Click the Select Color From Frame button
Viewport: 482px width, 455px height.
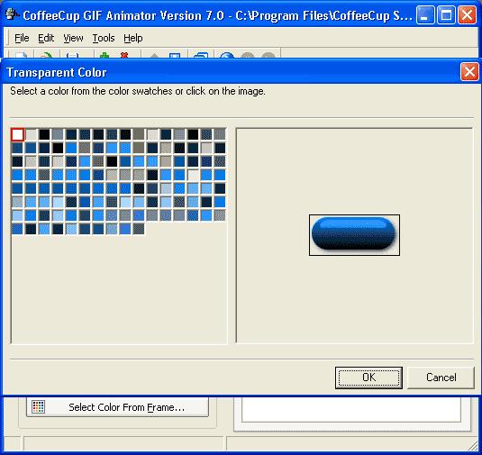[x=117, y=407]
